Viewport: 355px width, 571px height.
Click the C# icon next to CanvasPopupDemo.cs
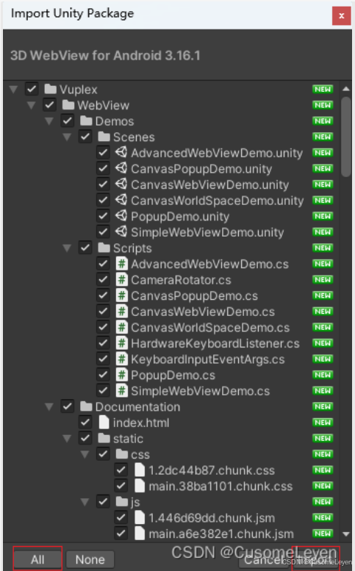click(x=121, y=295)
